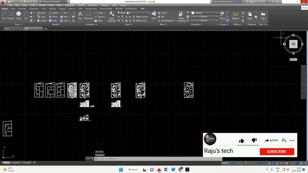Choose the Move command
Screen dimensions: 308x173
click(41, 13)
